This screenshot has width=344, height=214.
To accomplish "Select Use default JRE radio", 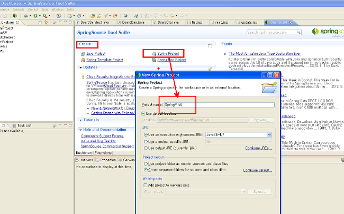I will coord(146,148).
